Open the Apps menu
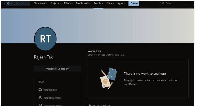The image size is (198, 109). point(121,3)
